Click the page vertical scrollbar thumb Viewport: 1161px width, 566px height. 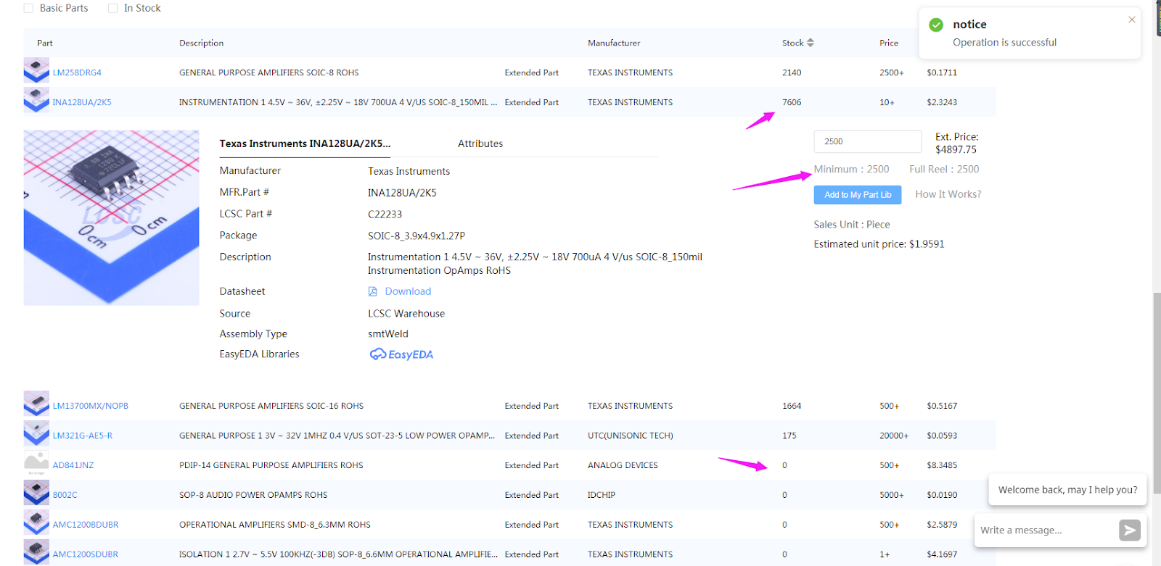click(1157, 393)
